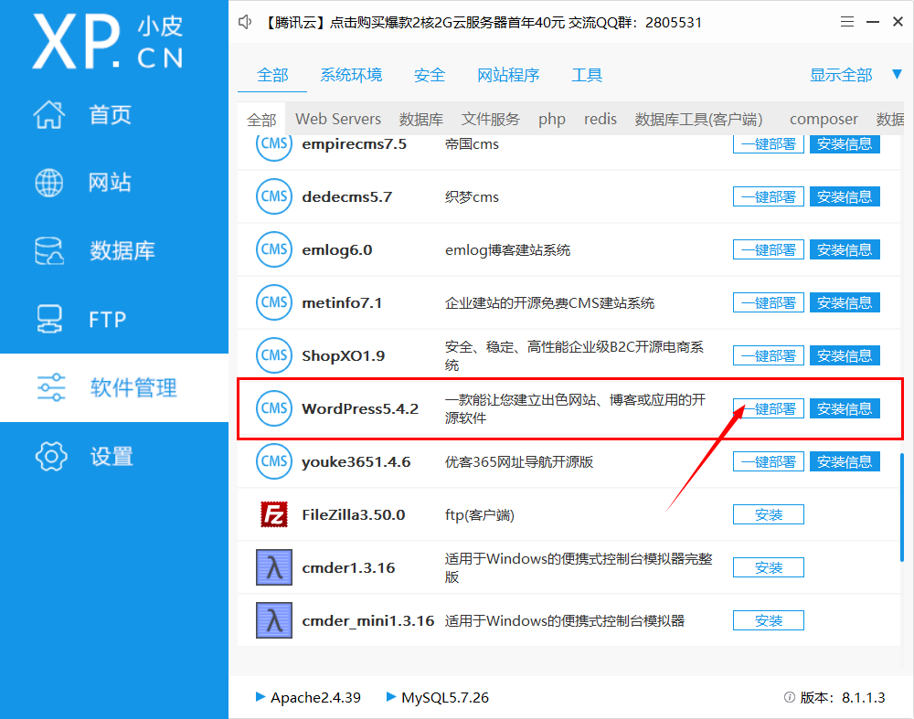Open the 显示全部 filter selector
This screenshot has height=719, width=914.
841,75
